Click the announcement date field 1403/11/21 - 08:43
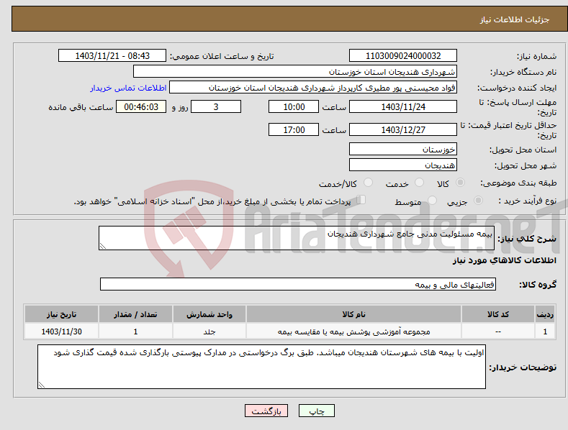The width and height of the screenshot is (568, 430). pos(112,56)
